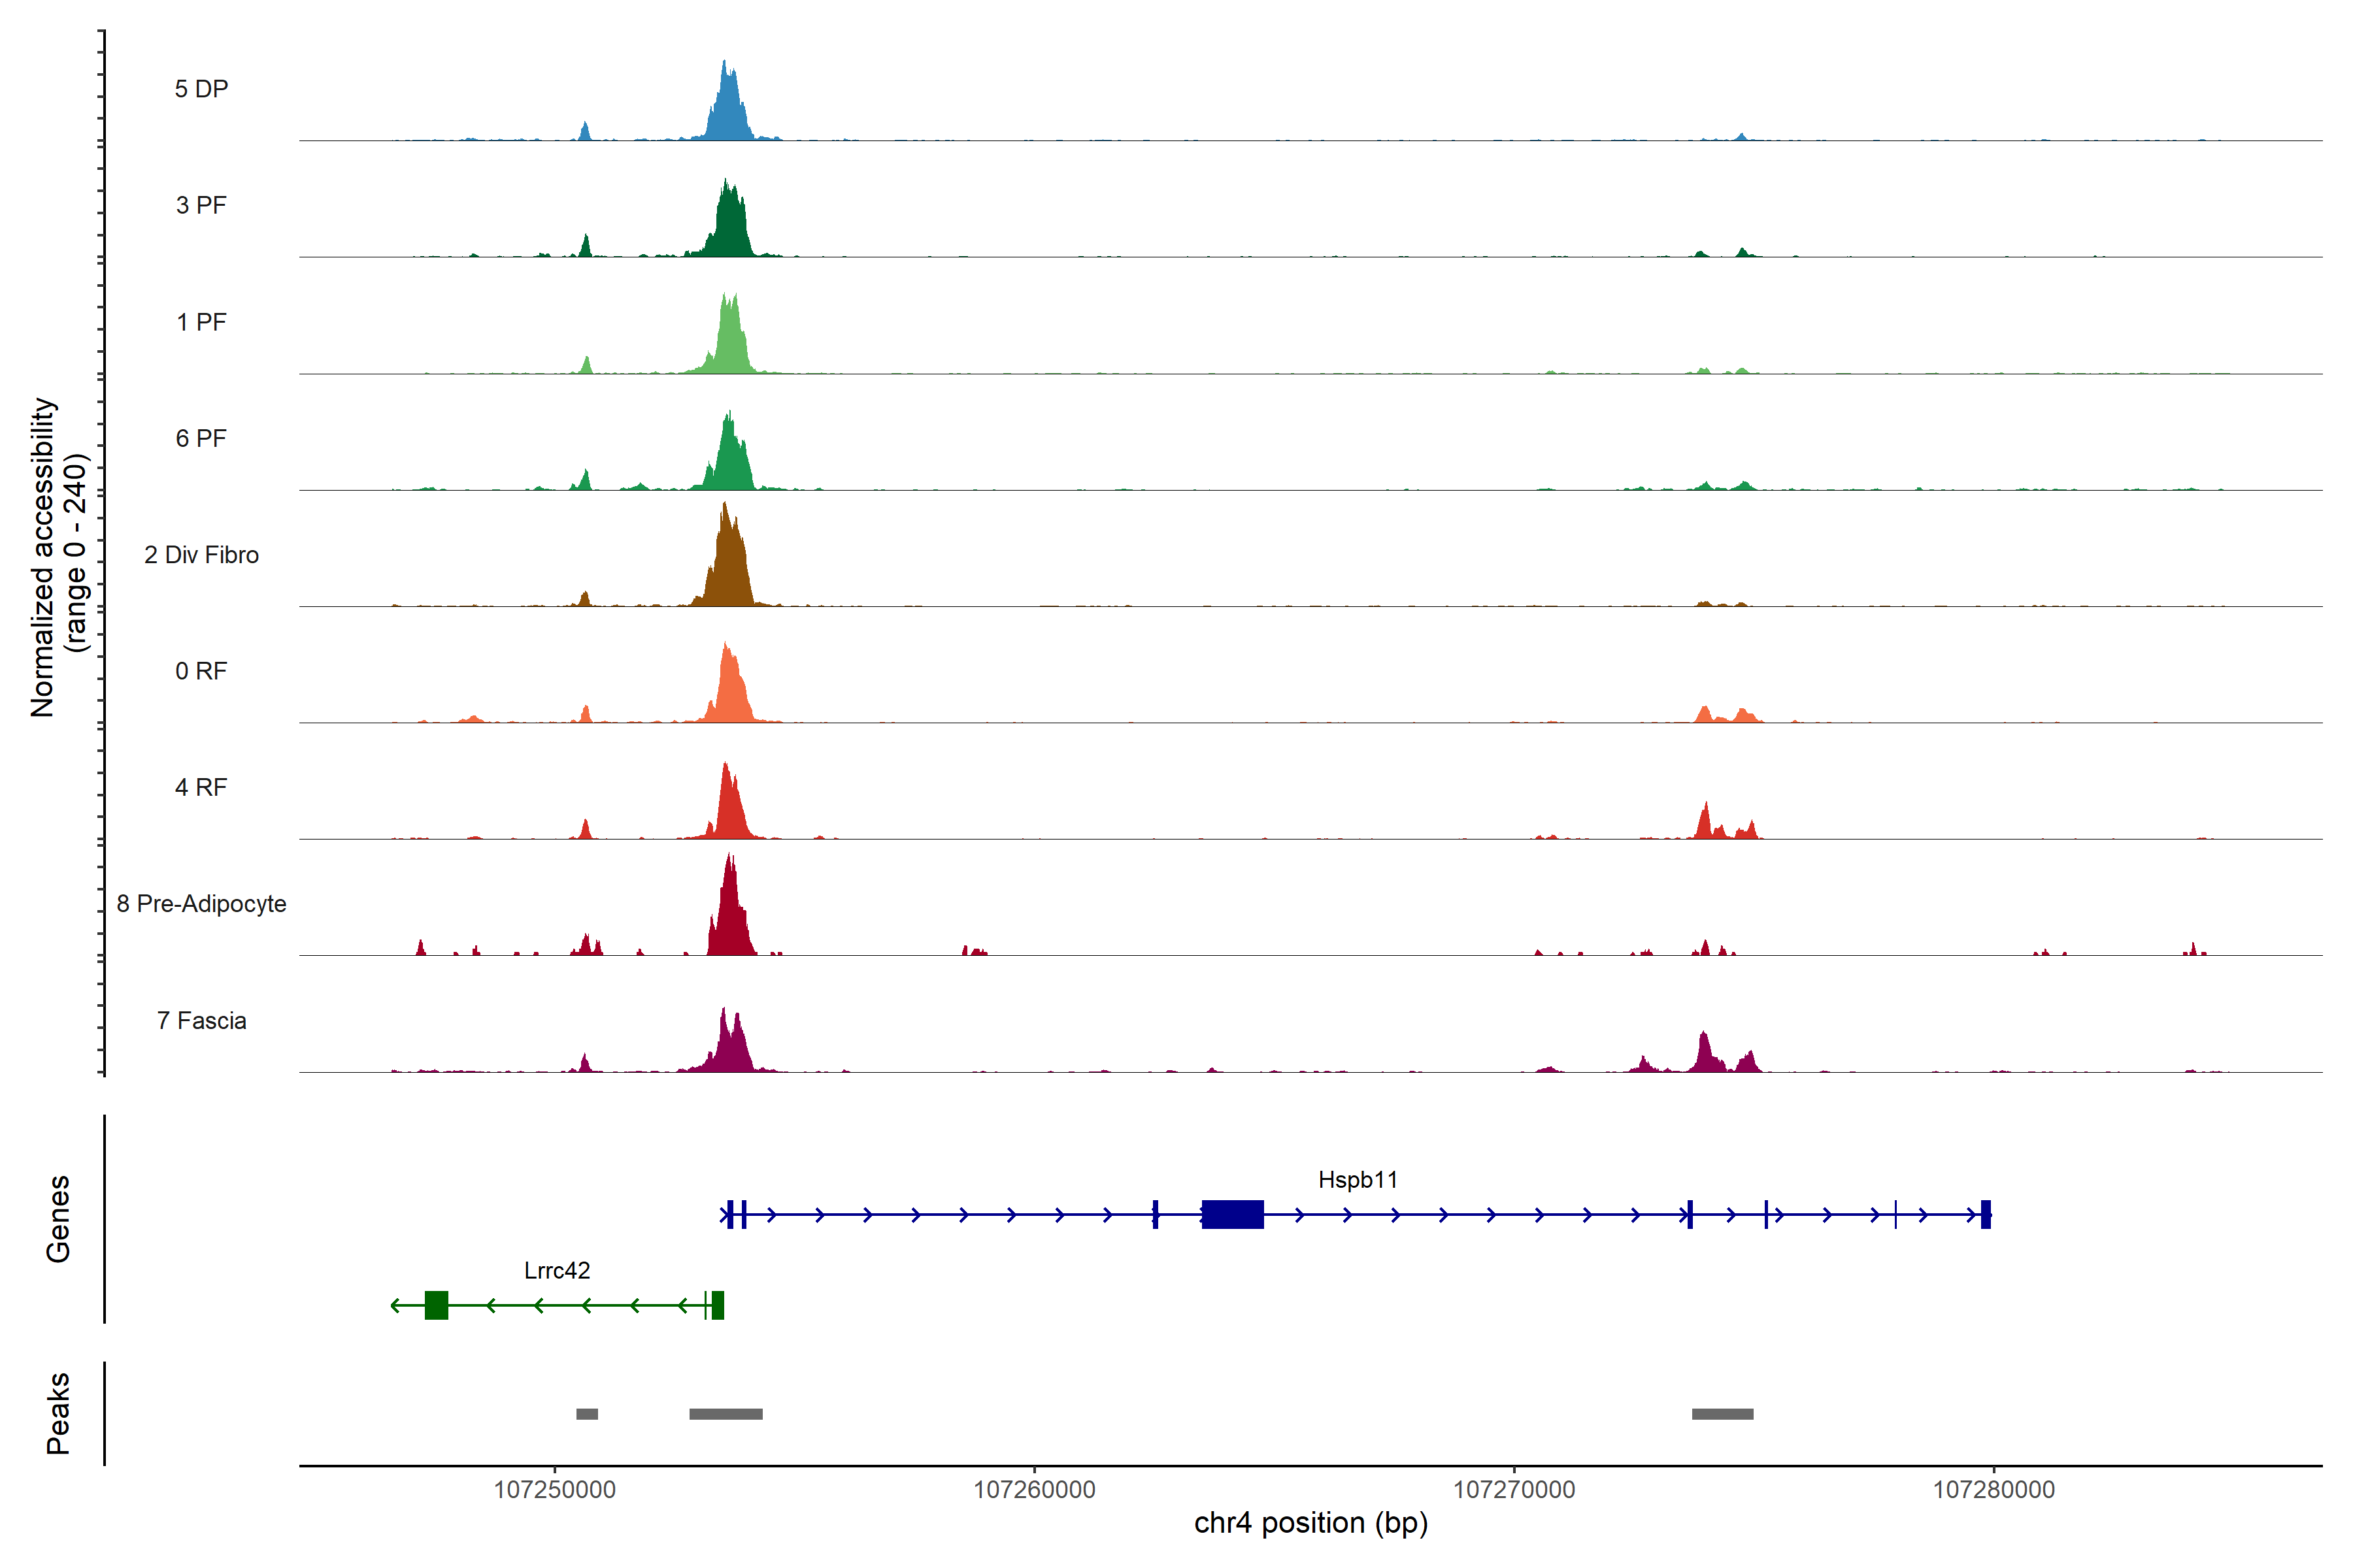
Task: Click the rightmost gray peak bar
Action: point(1722,1414)
